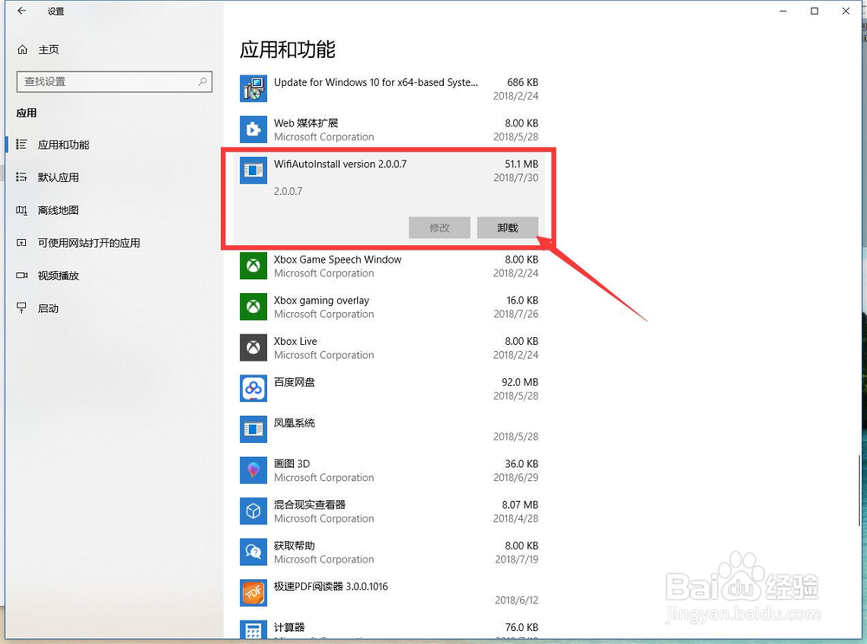This screenshot has width=867, height=644.
Task: Open the 启动 page
Action: 48,309
